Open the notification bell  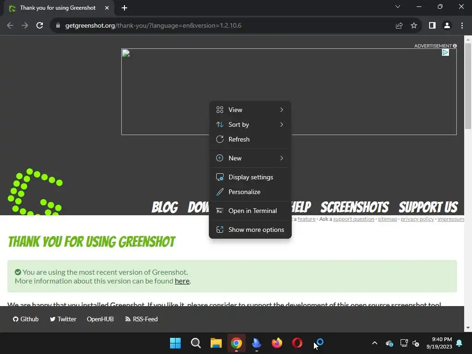460,343
